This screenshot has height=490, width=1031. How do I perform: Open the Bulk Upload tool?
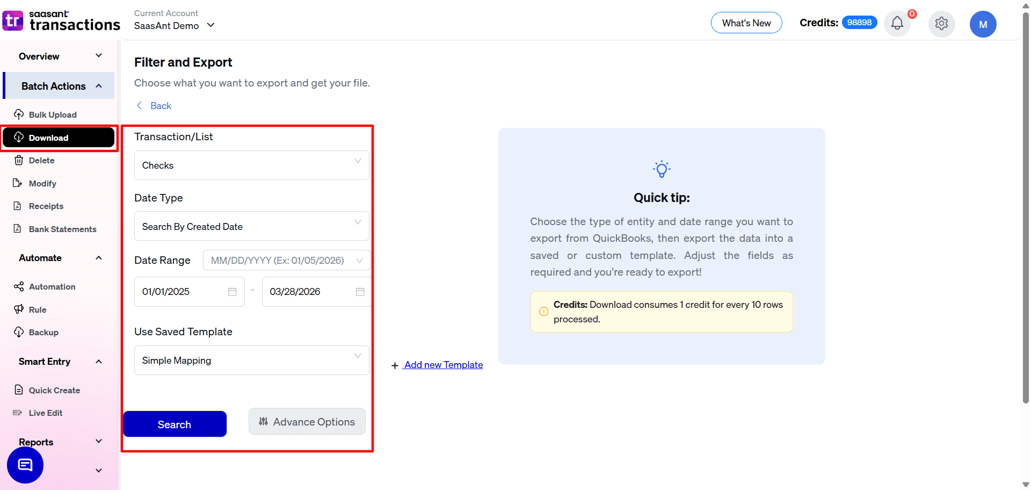pos(53,114)
